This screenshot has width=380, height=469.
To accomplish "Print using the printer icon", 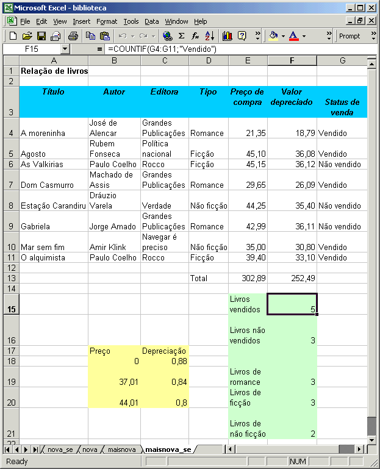I will pyautogui.click(x=73, y=36).
